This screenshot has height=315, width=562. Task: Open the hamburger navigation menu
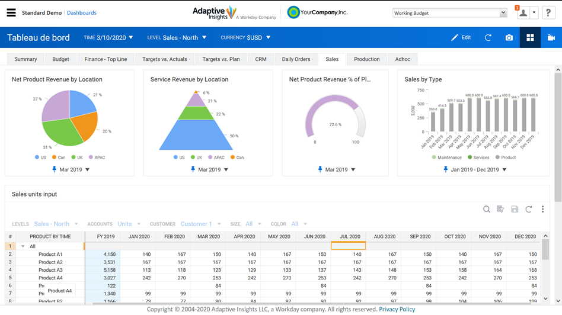pyautogui.click(x=11, y=12)
